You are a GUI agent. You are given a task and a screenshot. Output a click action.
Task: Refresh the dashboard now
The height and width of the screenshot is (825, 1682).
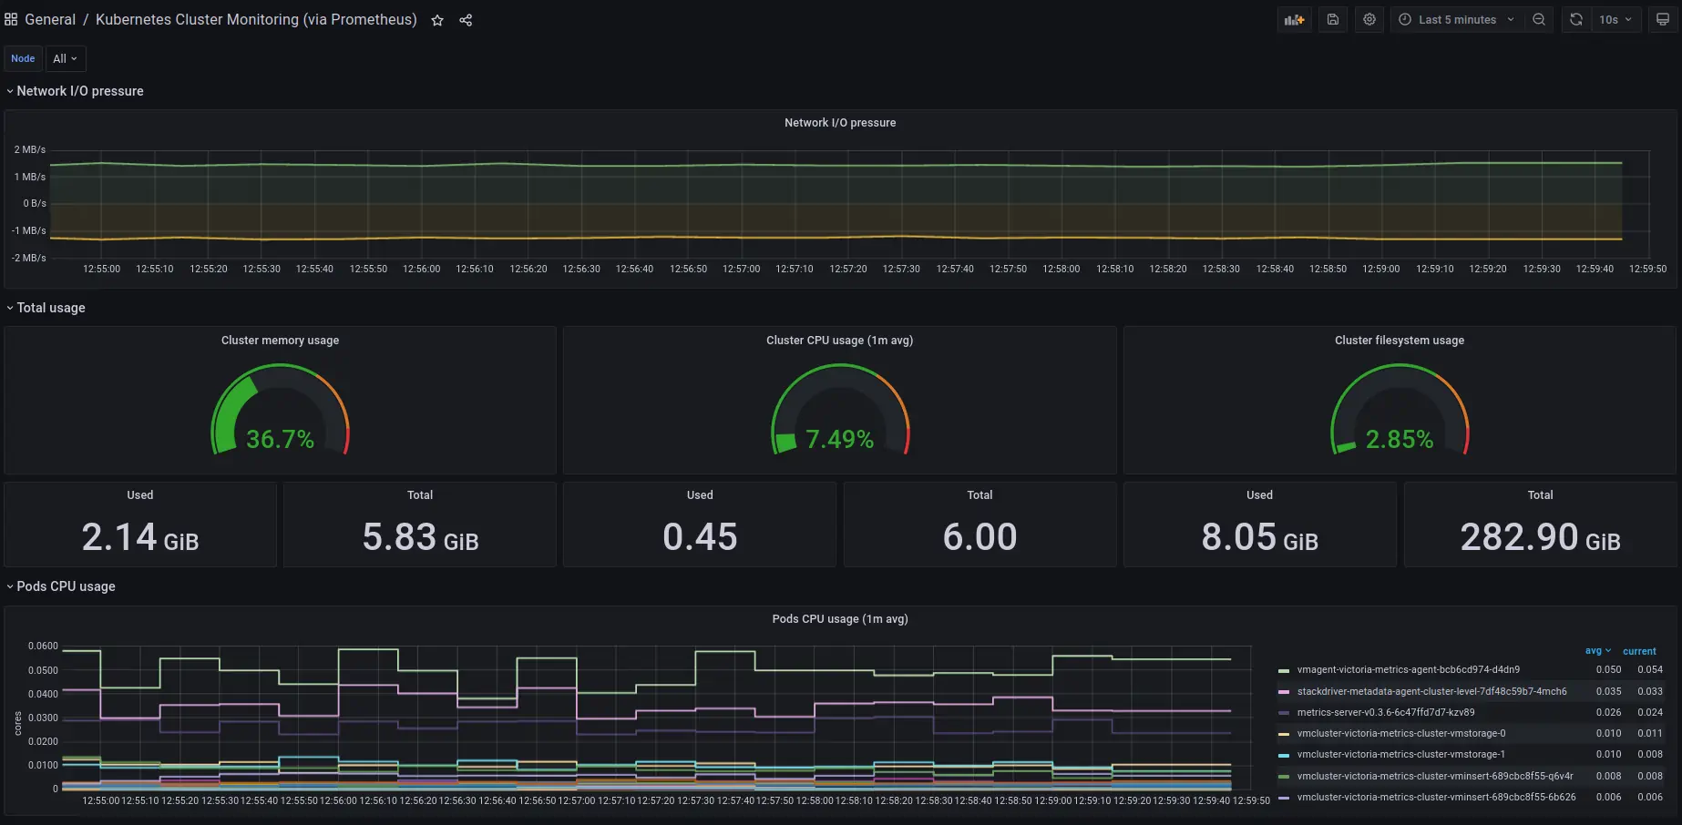pyautogui.click(x=1576, y=20)
